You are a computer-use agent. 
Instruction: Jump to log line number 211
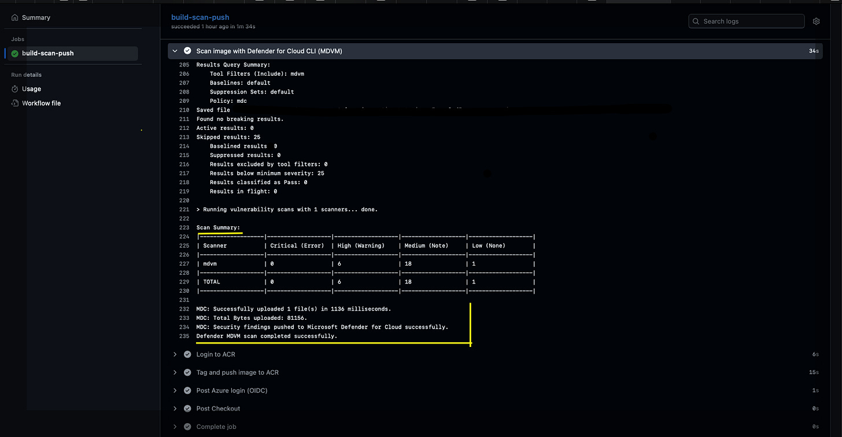[184, 119]
